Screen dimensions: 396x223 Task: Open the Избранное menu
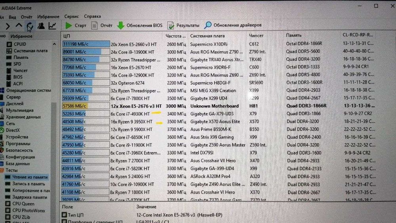[48, 16]
